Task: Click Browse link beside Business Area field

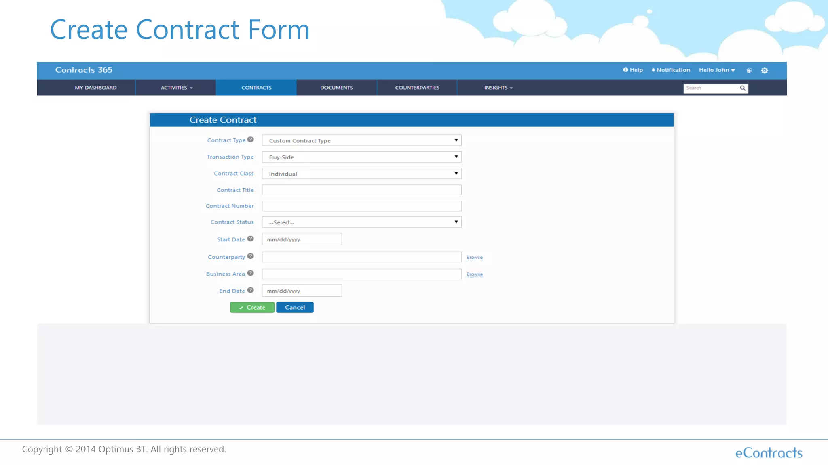Action: click(x=475, y=274)
